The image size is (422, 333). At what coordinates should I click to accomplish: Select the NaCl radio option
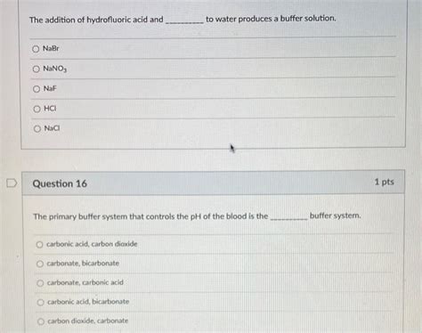37,128
